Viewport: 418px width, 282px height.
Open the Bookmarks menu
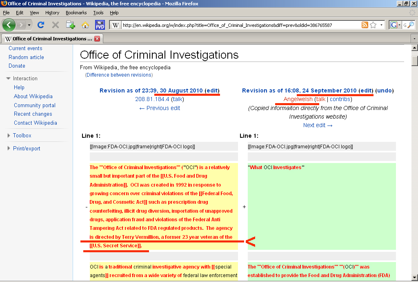click(76, 13)
